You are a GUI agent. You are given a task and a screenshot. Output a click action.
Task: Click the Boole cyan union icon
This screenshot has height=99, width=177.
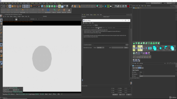pos(155,48)
